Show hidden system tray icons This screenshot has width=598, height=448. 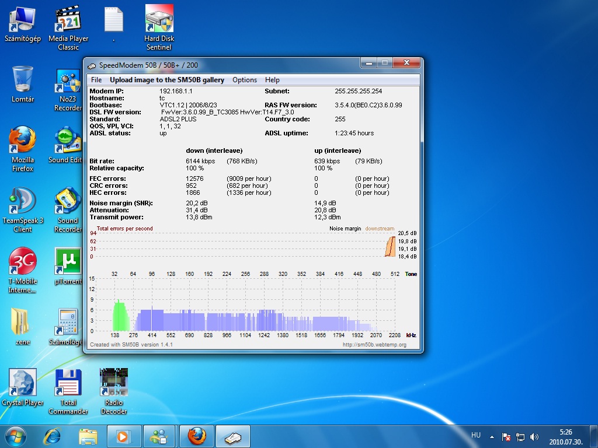(492, 437)
